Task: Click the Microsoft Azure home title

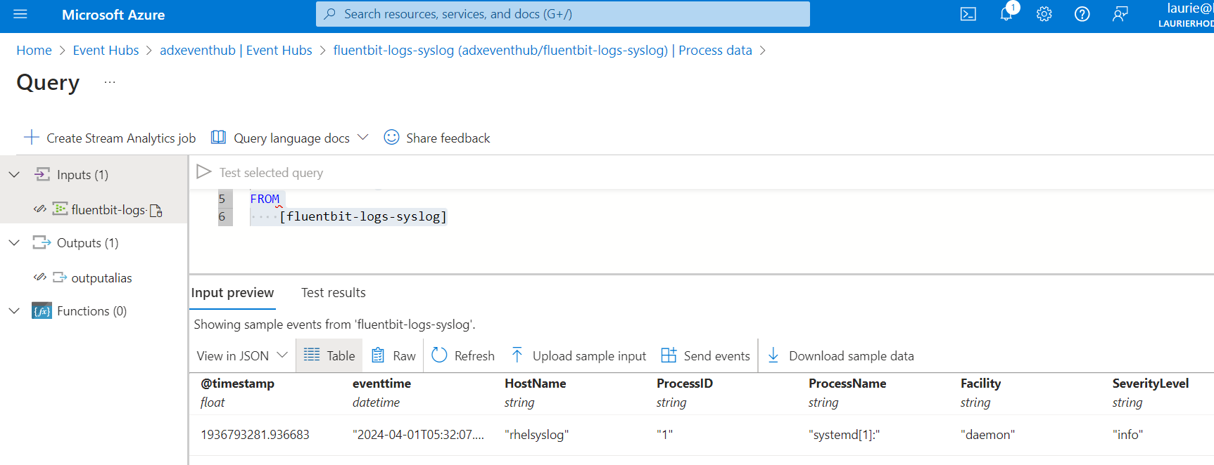Action: click(x=113, y=15)
